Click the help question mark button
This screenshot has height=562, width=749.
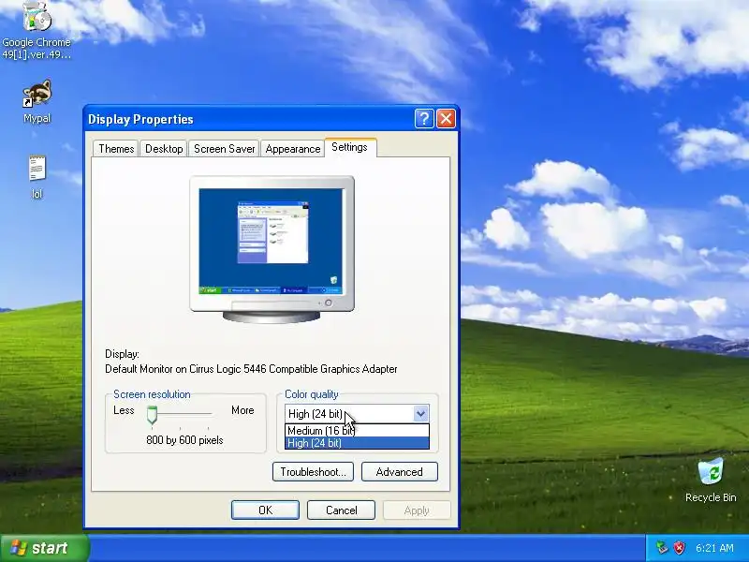point(424,119)
